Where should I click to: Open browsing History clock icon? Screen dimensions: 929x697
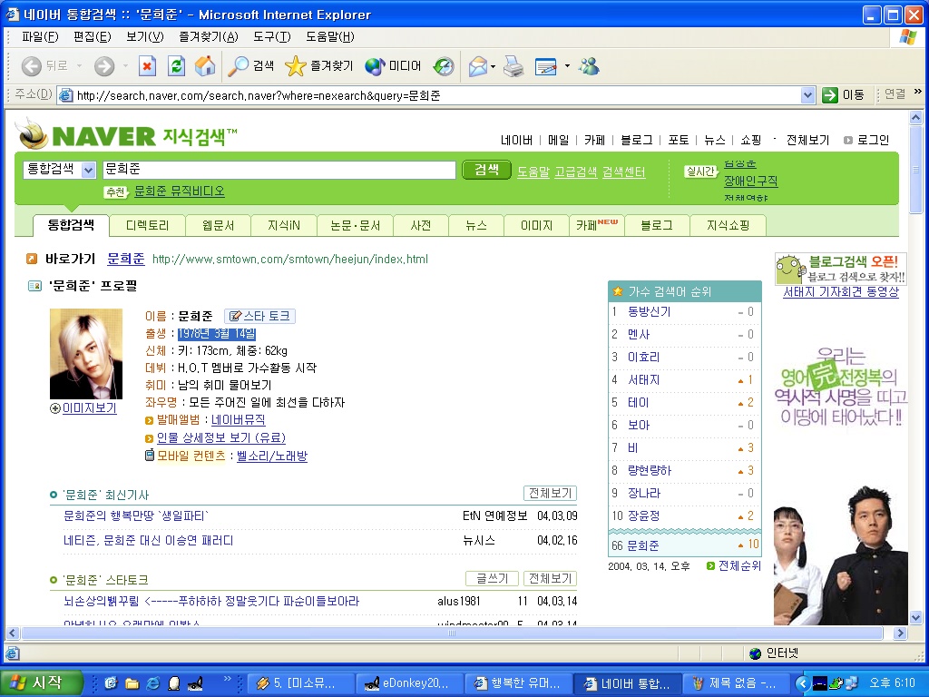point(443,65)
